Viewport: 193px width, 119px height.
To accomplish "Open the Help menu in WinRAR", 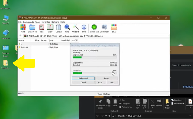I will point(62,22).
